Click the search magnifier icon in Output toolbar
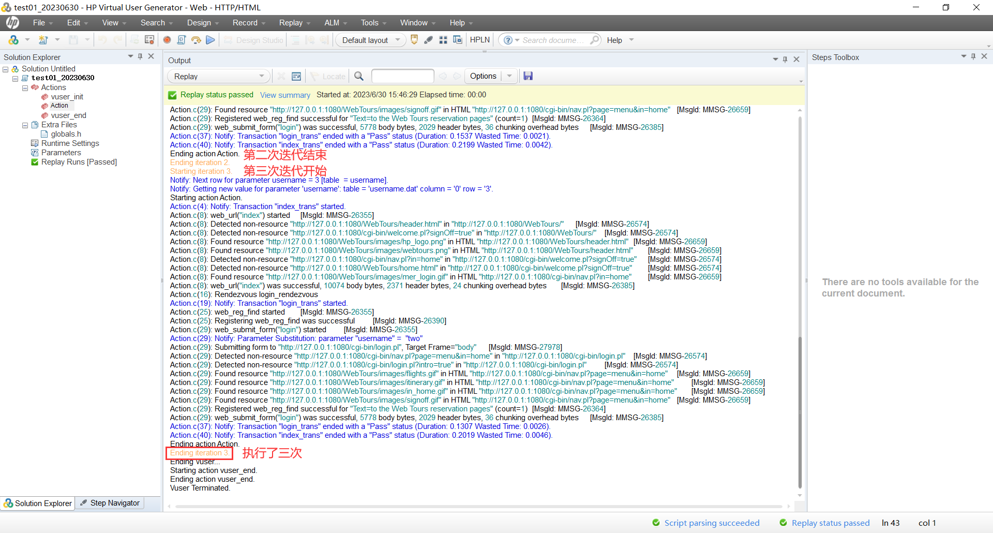This screenshot has width=993, height=533. point(359,76)
